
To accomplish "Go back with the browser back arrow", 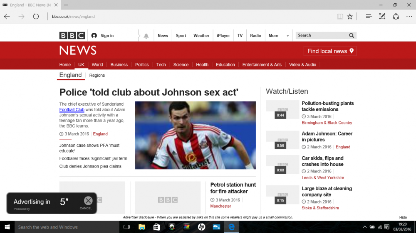I will point(7,17).
